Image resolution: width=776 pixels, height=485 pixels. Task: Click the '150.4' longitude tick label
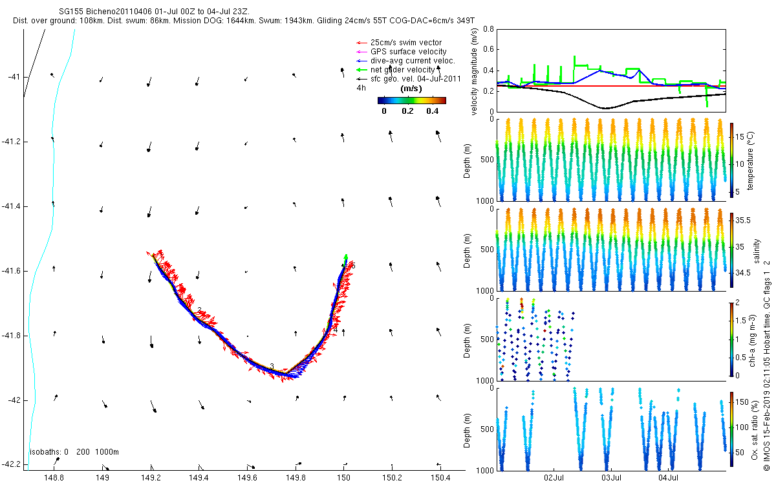(440, 477)
